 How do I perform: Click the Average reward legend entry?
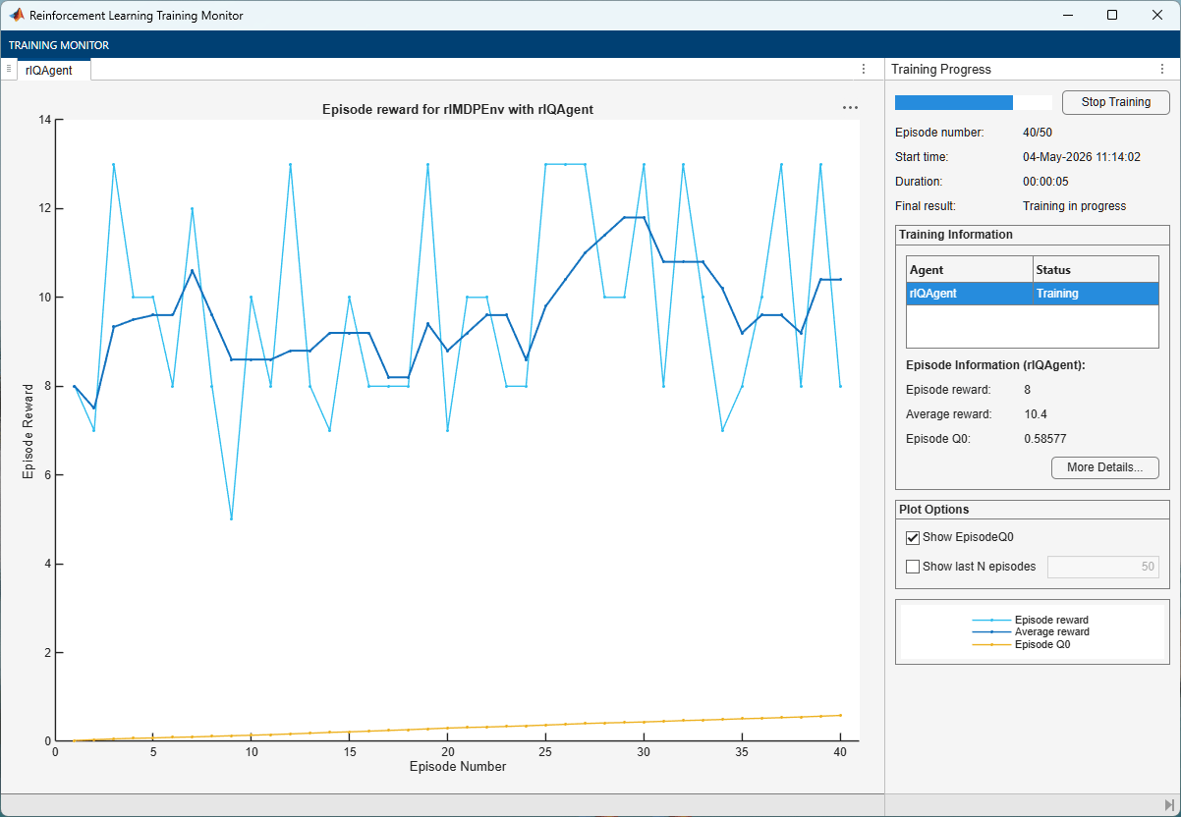coord(1030,632)
